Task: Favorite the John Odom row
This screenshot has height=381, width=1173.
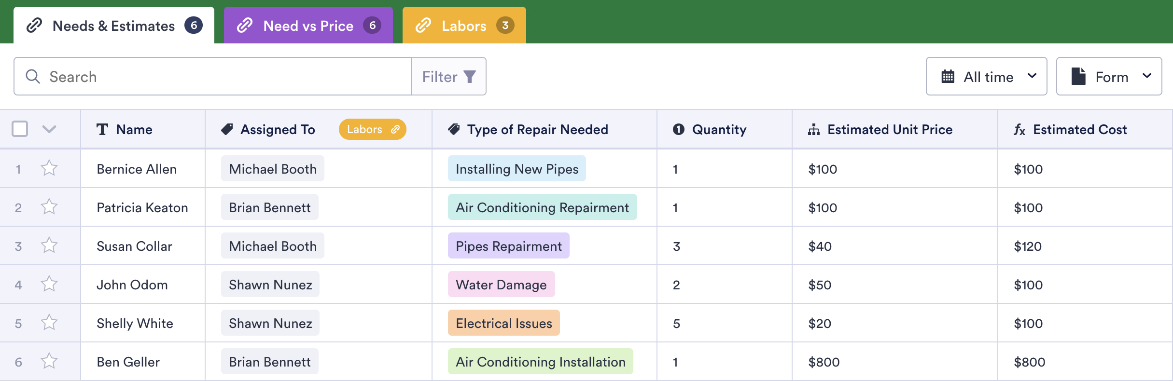Action: click(49, 284)
